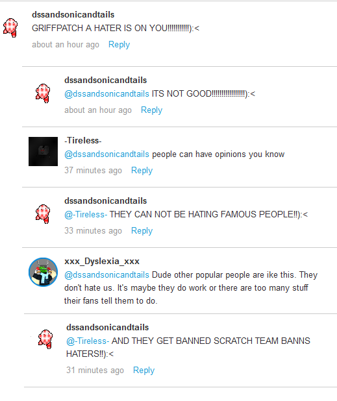This screenshot has height=401, width=337.
Task: Reply to the 33 minutes ago comment
Action: click(x=142, y=231)
